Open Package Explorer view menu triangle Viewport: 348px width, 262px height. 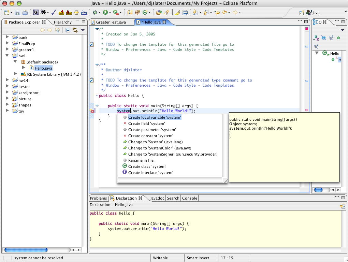[83, 30]
